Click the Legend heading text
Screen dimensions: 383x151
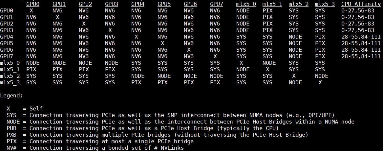(x=11, y=95)
